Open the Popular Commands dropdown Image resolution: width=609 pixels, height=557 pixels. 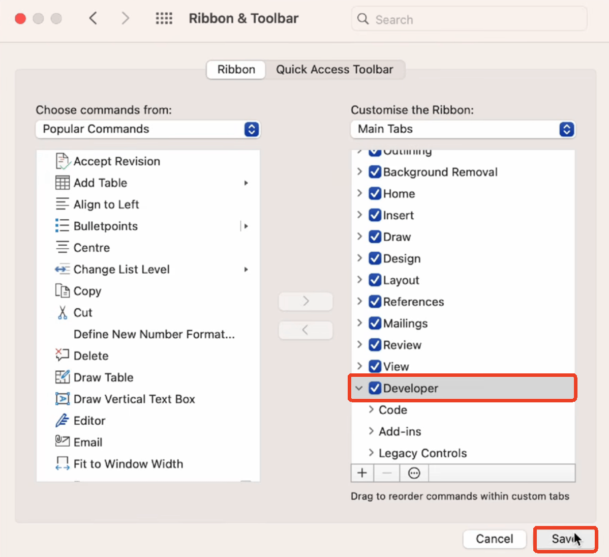148,129
